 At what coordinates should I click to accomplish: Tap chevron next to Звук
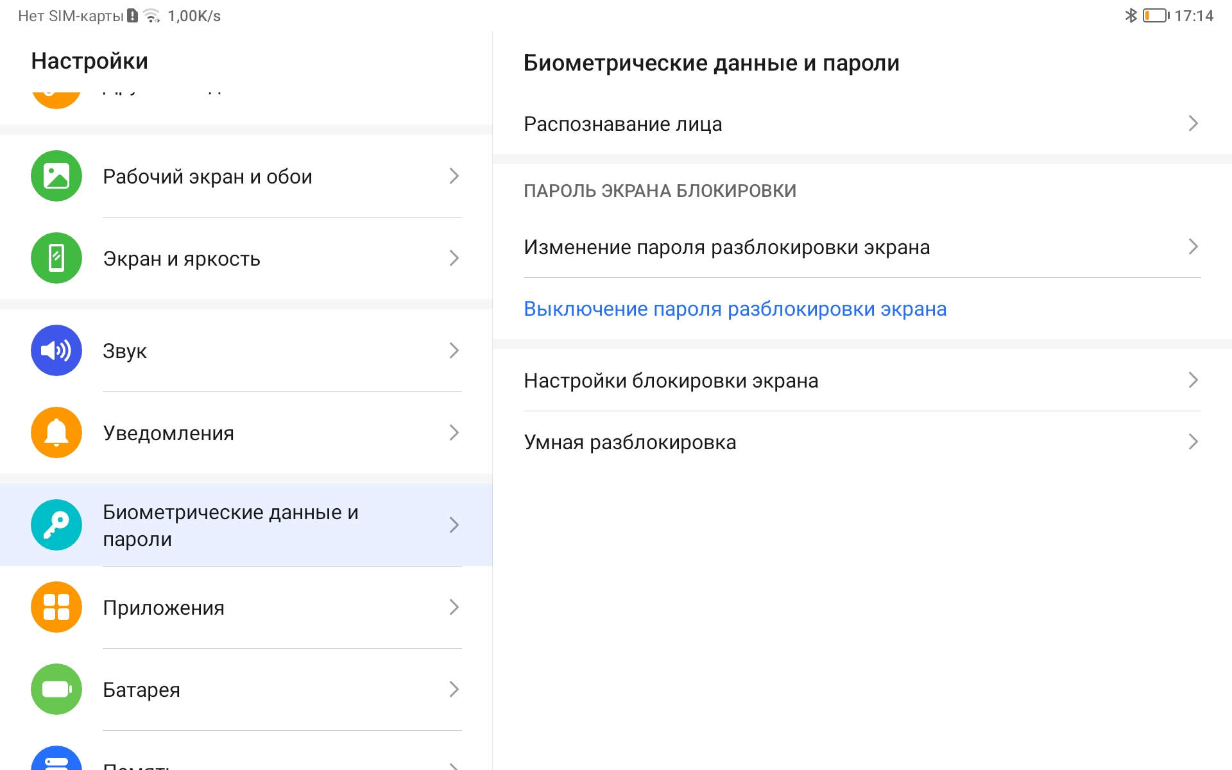[454, 350]
